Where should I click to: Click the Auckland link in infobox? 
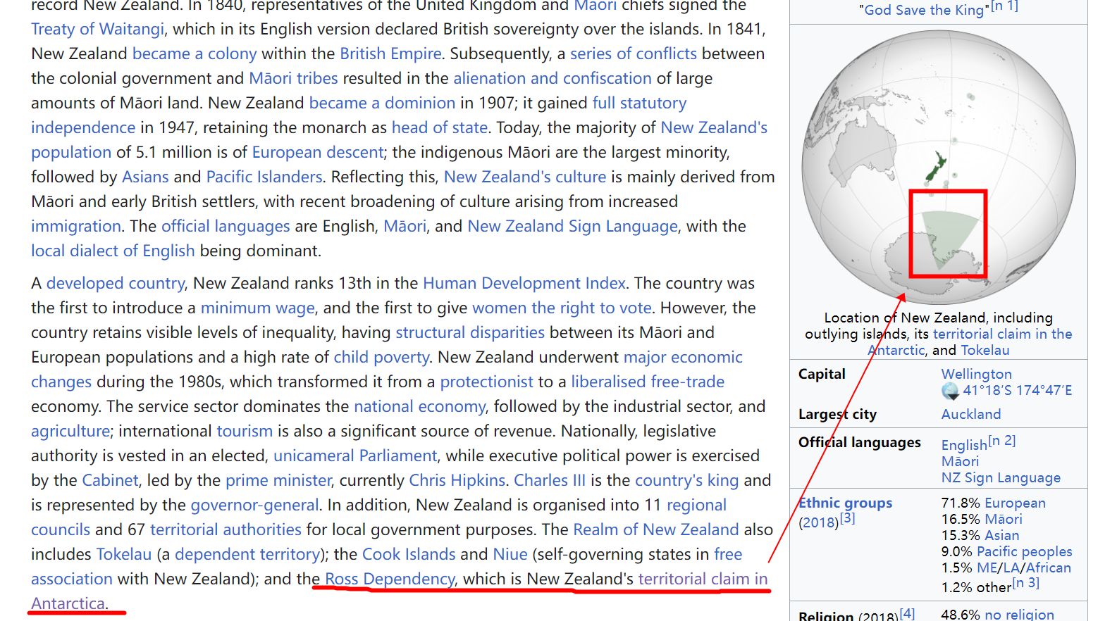point(970,414)
